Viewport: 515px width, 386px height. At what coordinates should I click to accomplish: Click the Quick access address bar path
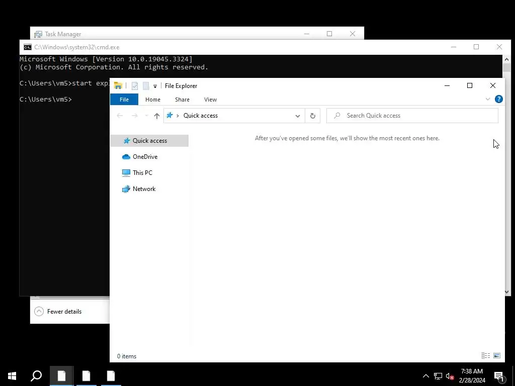coord(200,116)
